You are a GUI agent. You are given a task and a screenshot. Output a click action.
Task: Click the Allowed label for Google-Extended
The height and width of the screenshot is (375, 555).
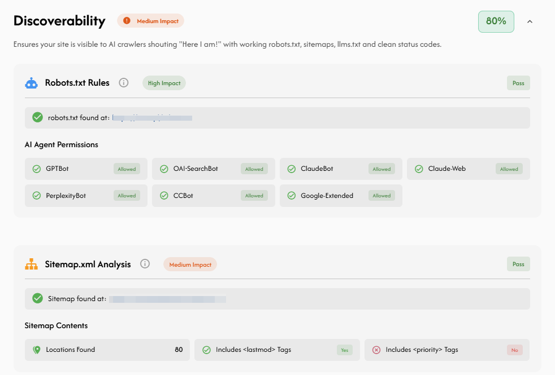[x=381, y=196]
